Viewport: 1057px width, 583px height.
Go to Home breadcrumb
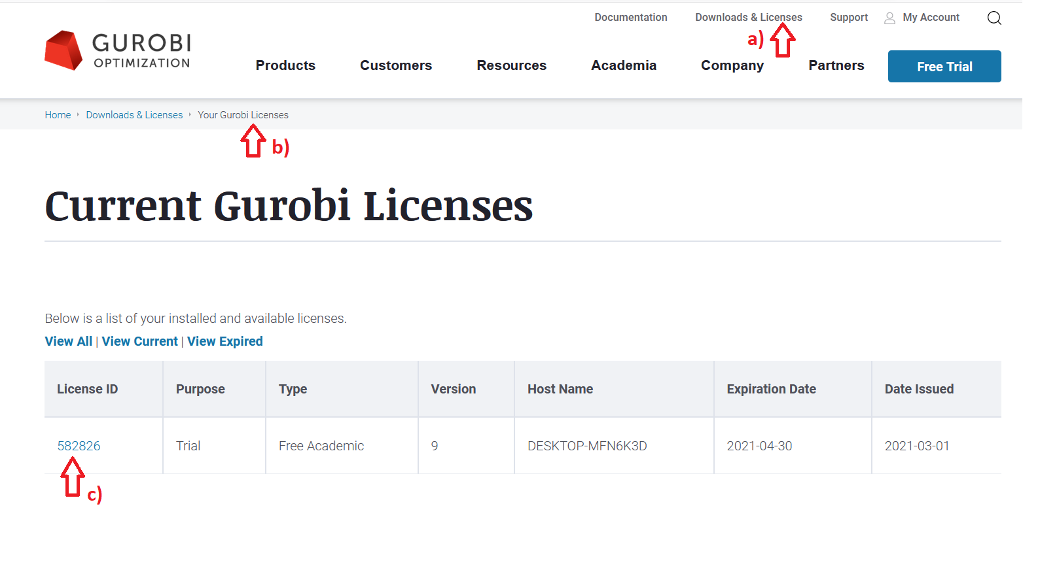(x=58, y=115)
